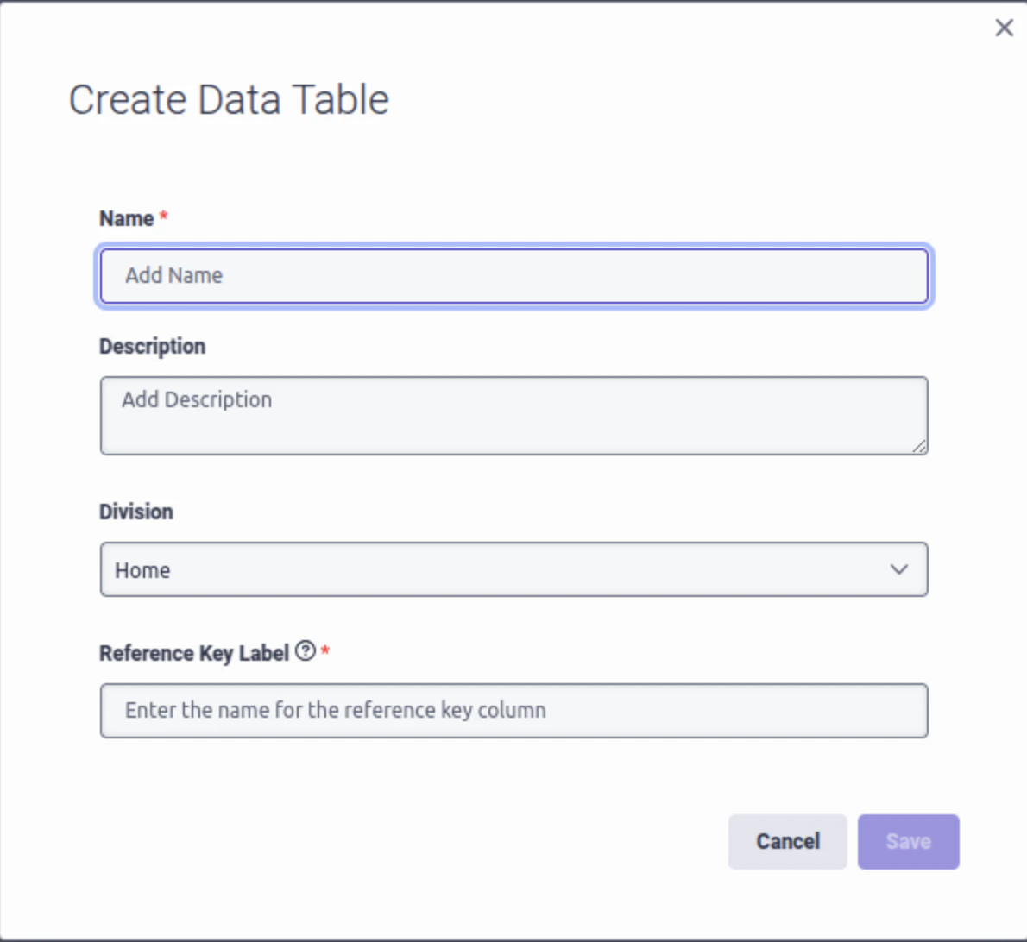Click the Description label text
Viewport: 1027px width, 942px height.
coord(152,345)
